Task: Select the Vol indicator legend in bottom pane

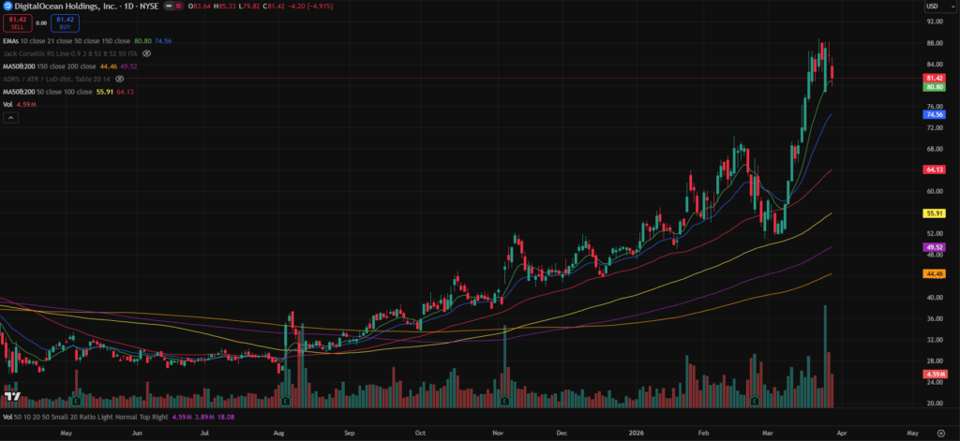Action: pyautogui.click(x=8, y=416)
